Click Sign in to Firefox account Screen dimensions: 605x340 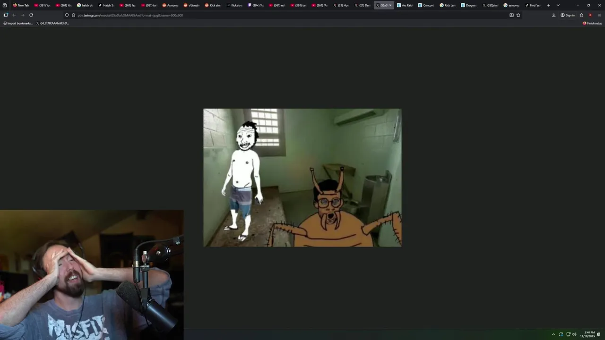pyautogui.click(x=568, y=15)
